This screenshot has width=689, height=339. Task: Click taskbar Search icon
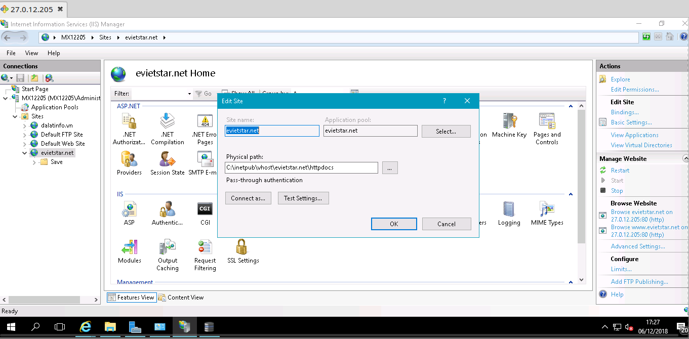[x=35, y=327]
